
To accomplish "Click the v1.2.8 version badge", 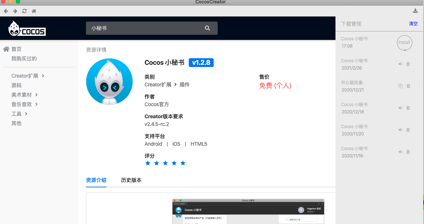I will pos(201,63).
